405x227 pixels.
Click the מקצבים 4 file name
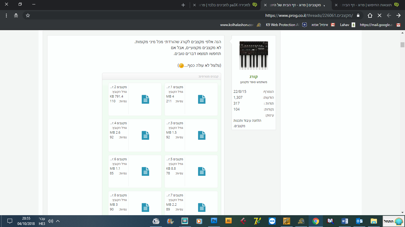(119, 123)
